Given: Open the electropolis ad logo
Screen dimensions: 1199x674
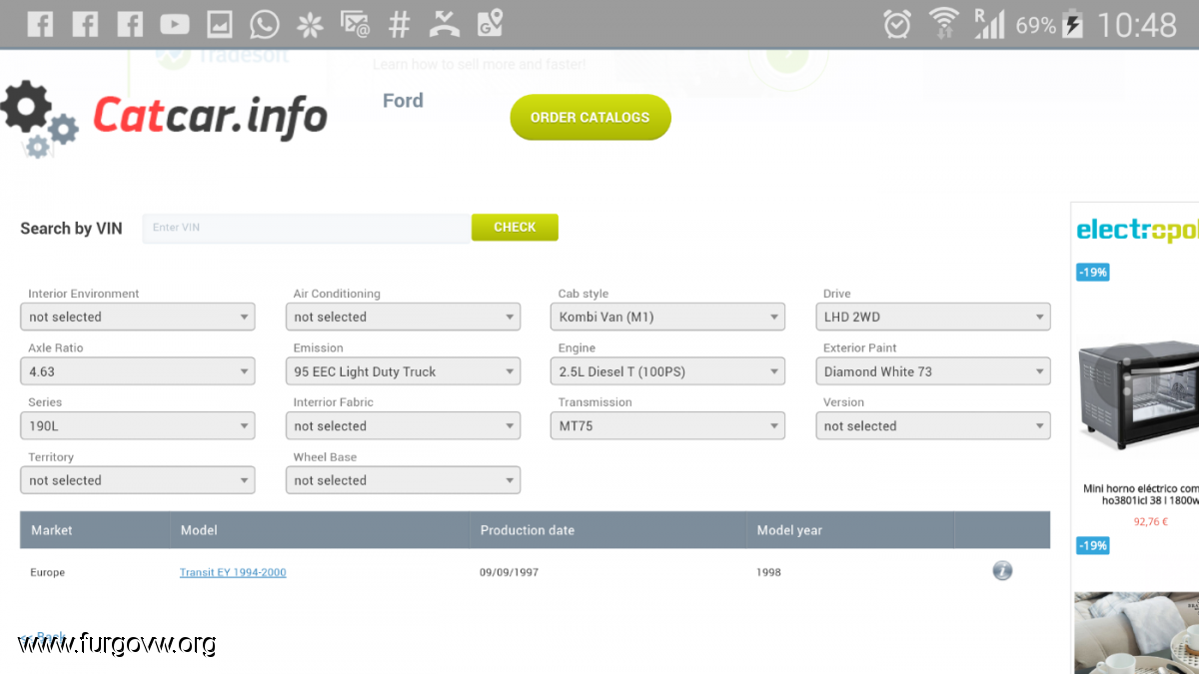Looking at the screenshot, I should click(x=1137, y=231).
